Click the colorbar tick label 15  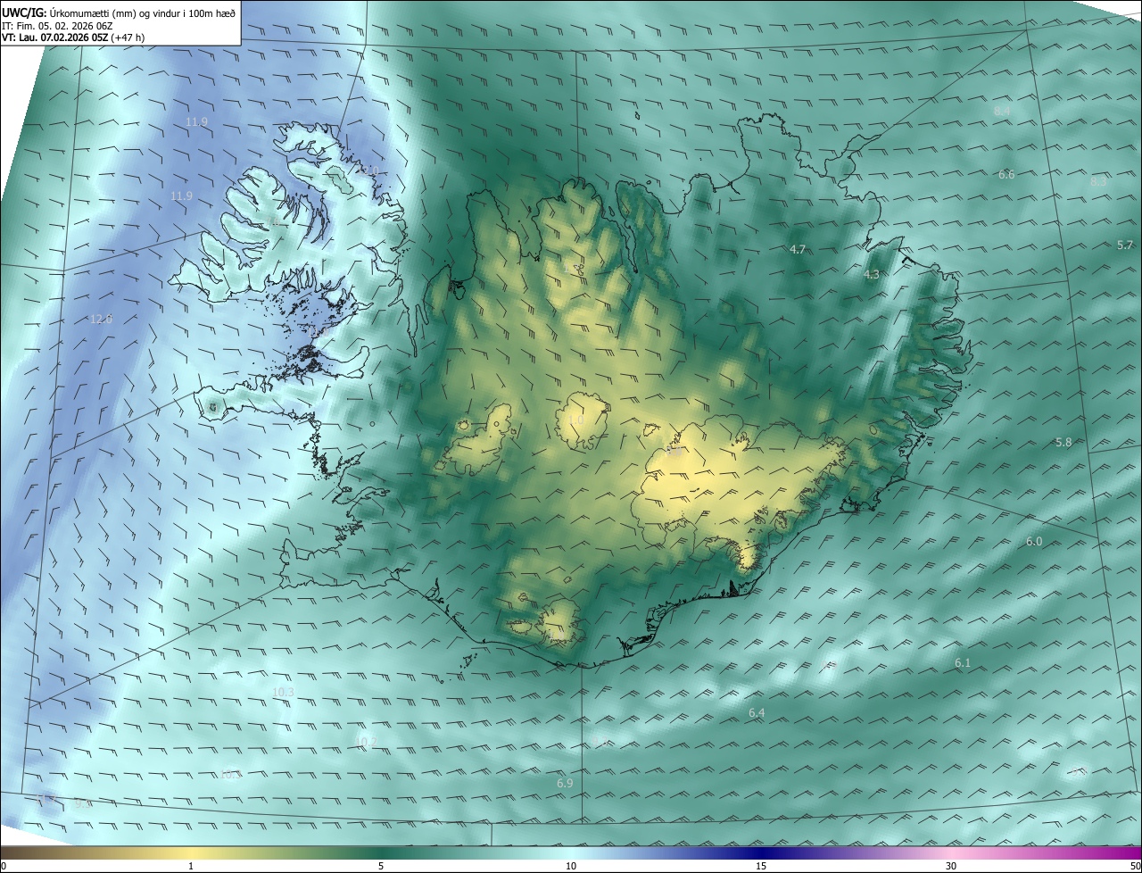point(761,867)
